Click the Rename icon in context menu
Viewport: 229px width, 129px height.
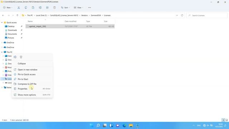pos(15,57)
